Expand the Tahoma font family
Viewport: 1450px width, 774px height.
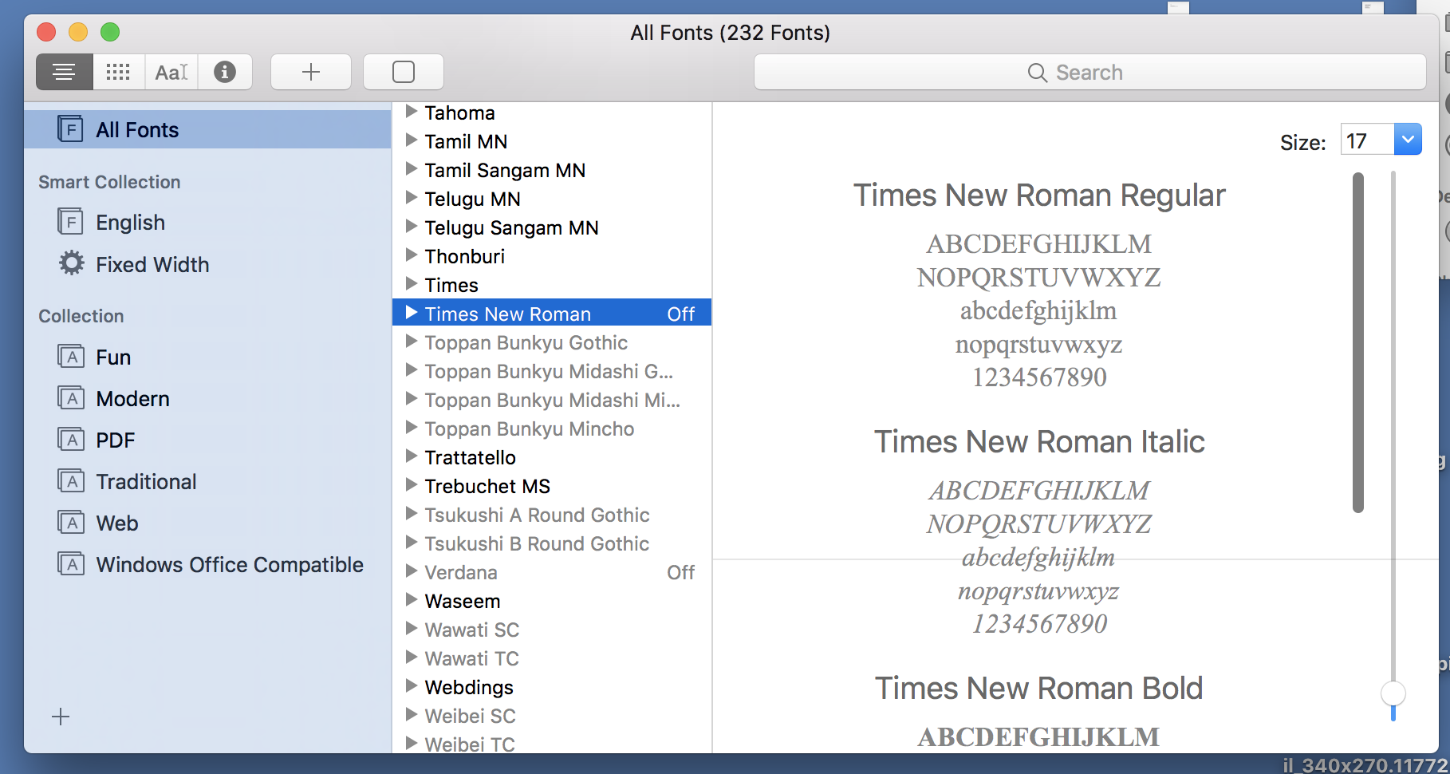pyautogui.click(x=412, y=112)
